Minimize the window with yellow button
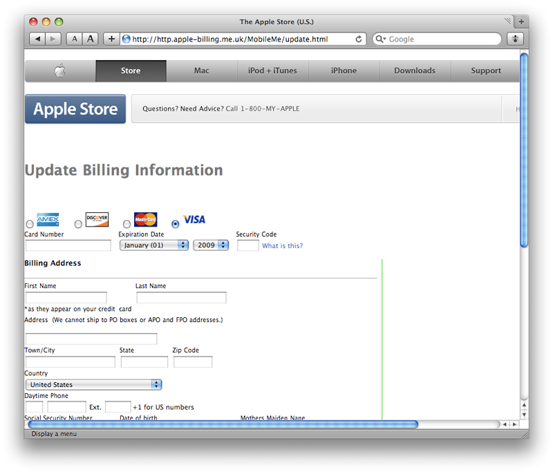This screenshot has width=553, height=472. pyautogui.click(x=46, y=22)
